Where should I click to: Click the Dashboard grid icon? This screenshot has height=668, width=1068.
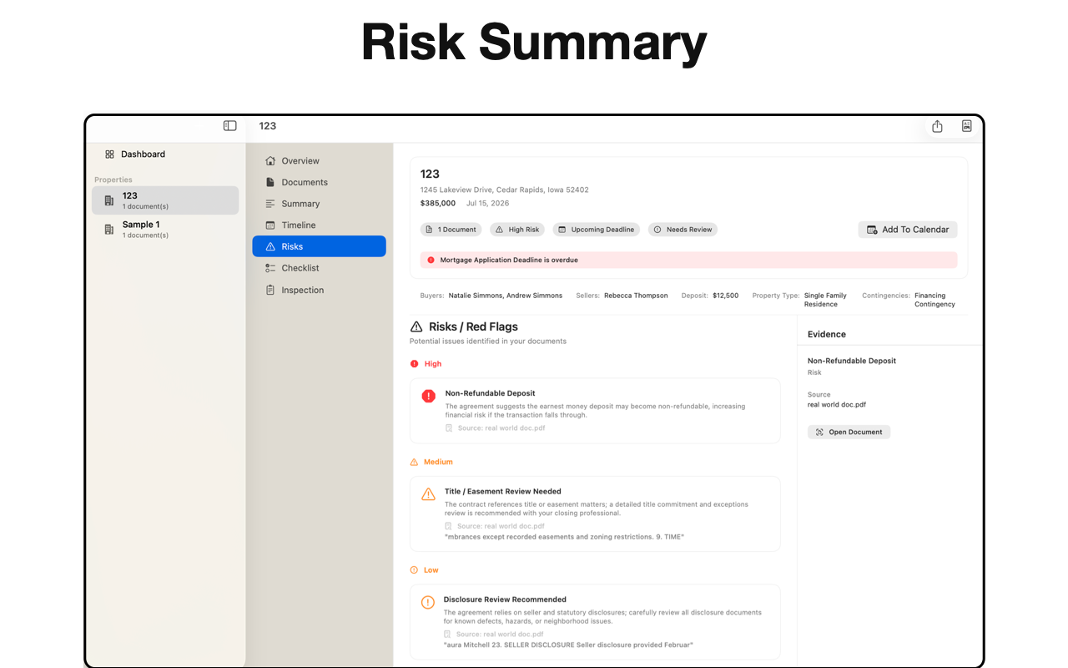(x=109, y=154)
